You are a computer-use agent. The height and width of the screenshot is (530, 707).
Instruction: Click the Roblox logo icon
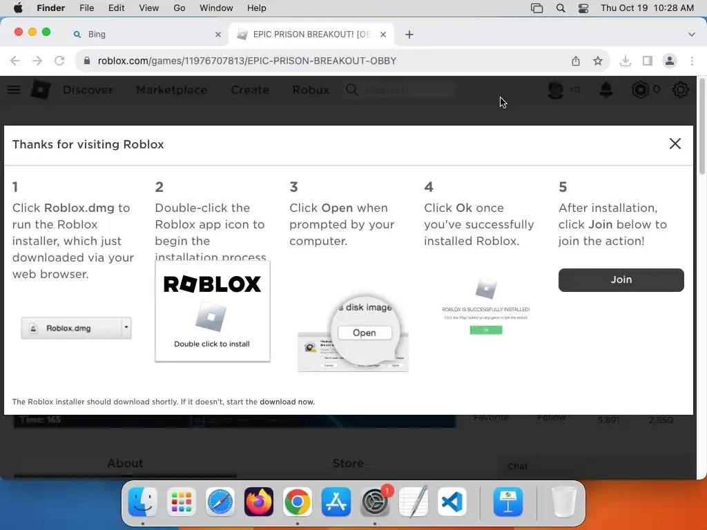point(40,90)
